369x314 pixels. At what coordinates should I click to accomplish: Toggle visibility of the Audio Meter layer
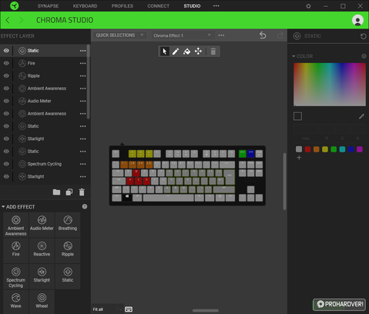pyautogui.click(x=6, y=101)
